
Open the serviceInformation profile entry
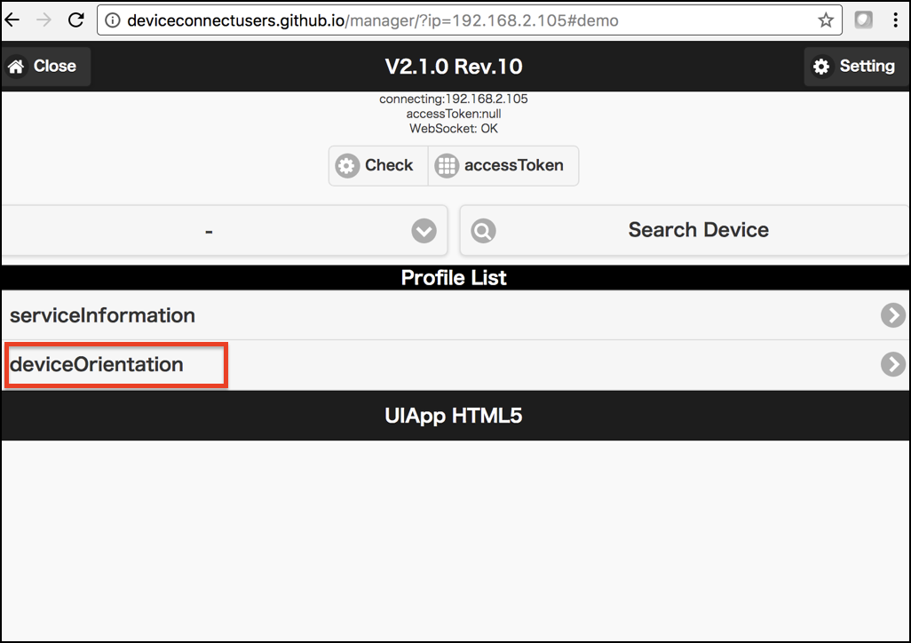click(102, 315)
